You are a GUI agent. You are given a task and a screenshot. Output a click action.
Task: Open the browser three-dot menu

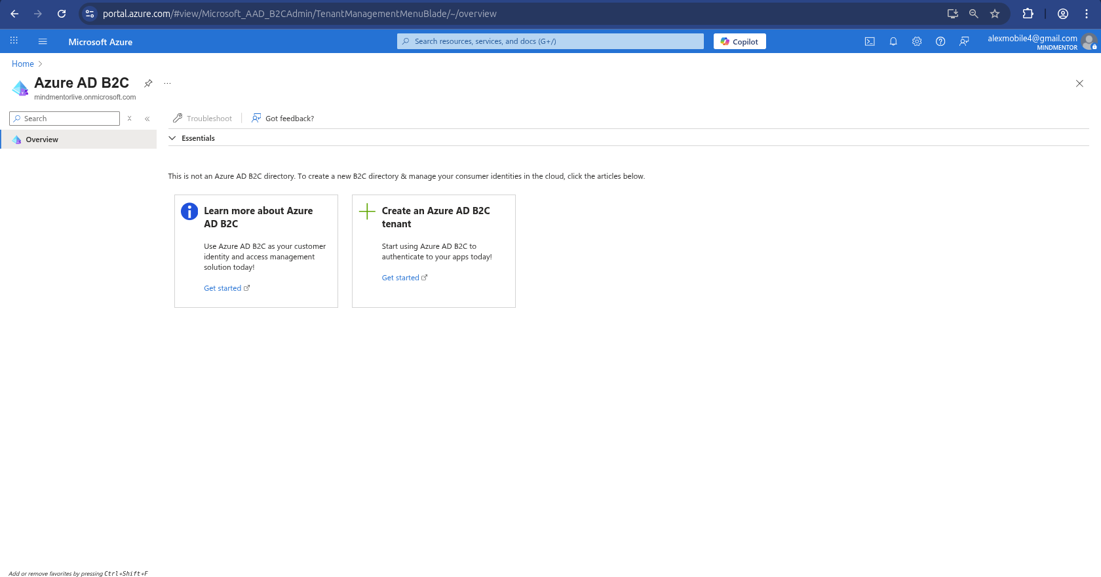coord(1087,14)
